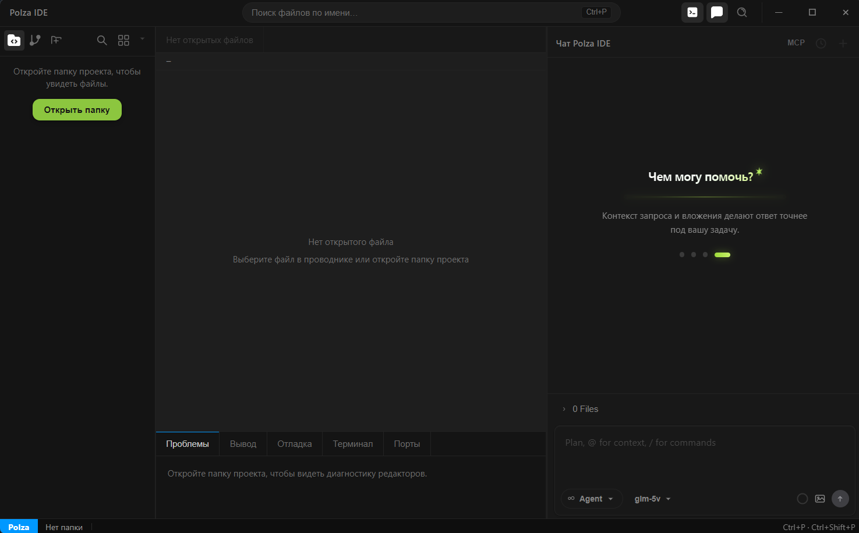Open the glm-5v model dropdown
Screen dimensions: 859x533
(652, 499)
